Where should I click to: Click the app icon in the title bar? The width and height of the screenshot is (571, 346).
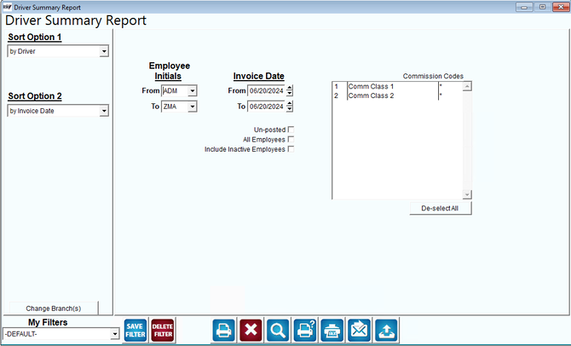[7, 7]
